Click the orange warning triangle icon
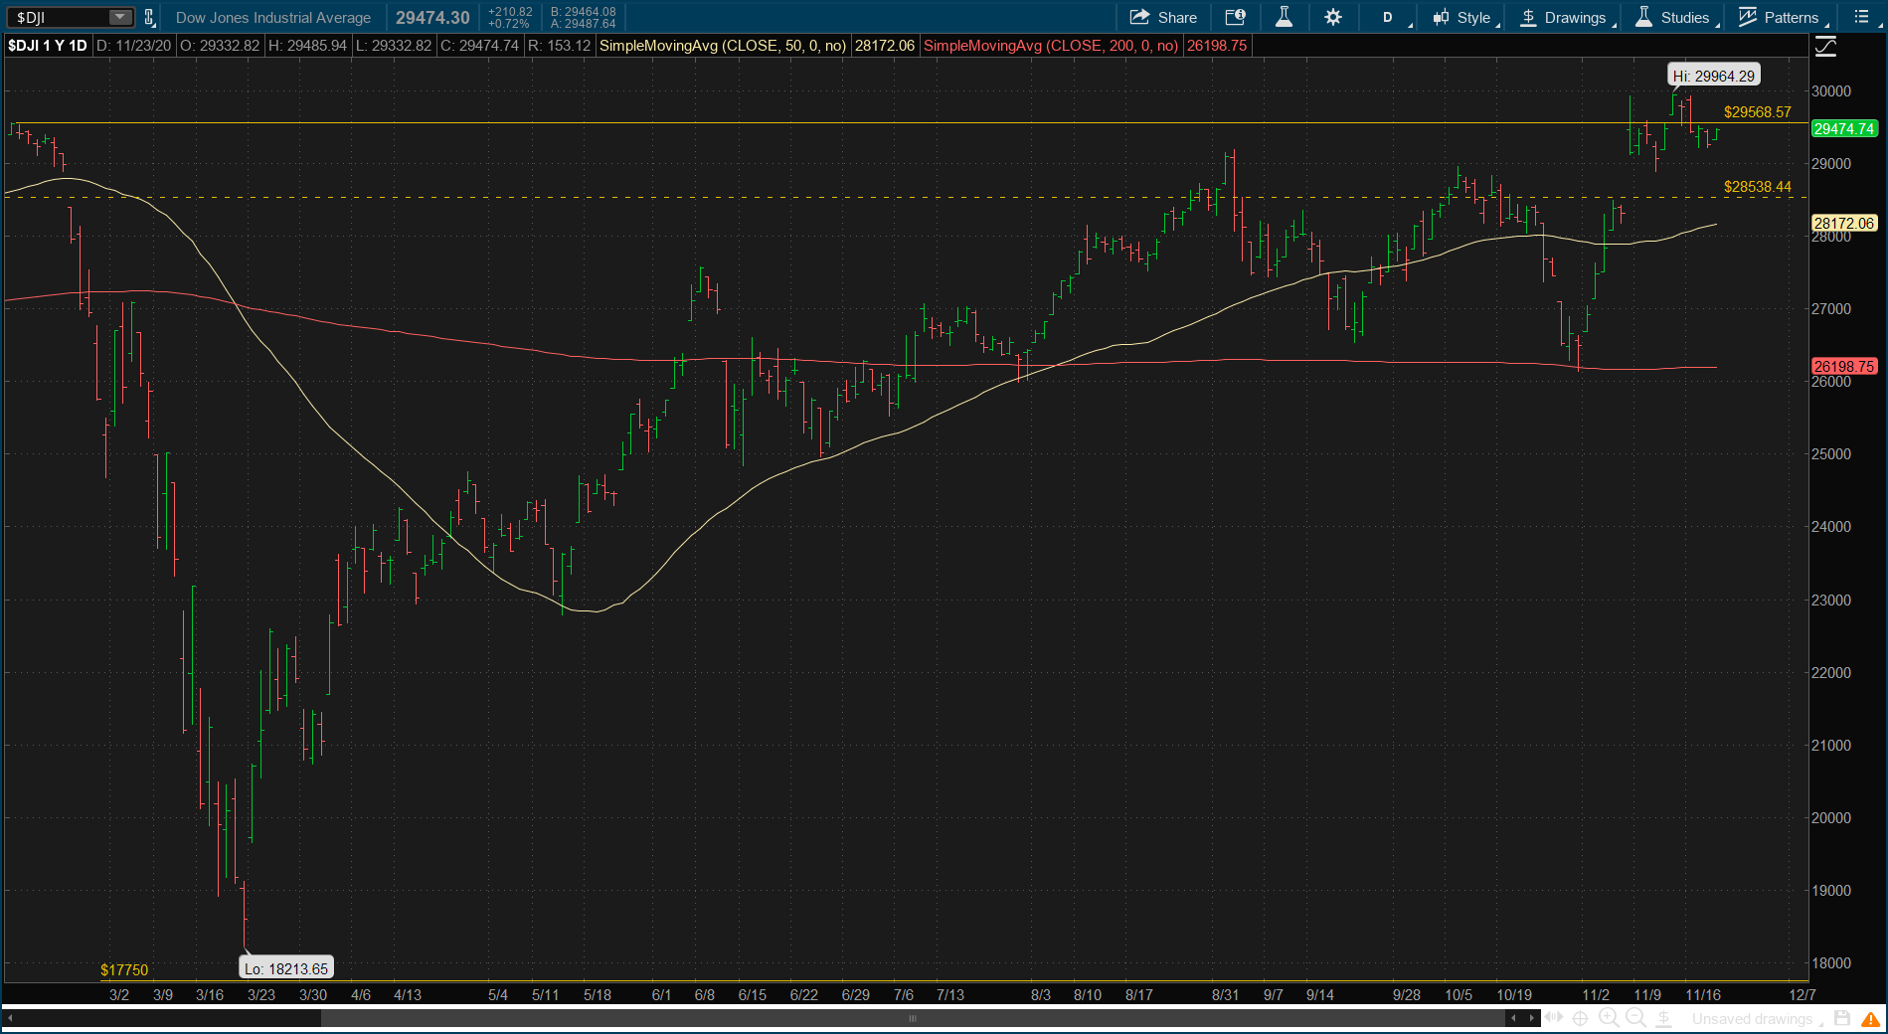The width and height of the screenshot is (1888, 1034). (x=1871, y=1019)
